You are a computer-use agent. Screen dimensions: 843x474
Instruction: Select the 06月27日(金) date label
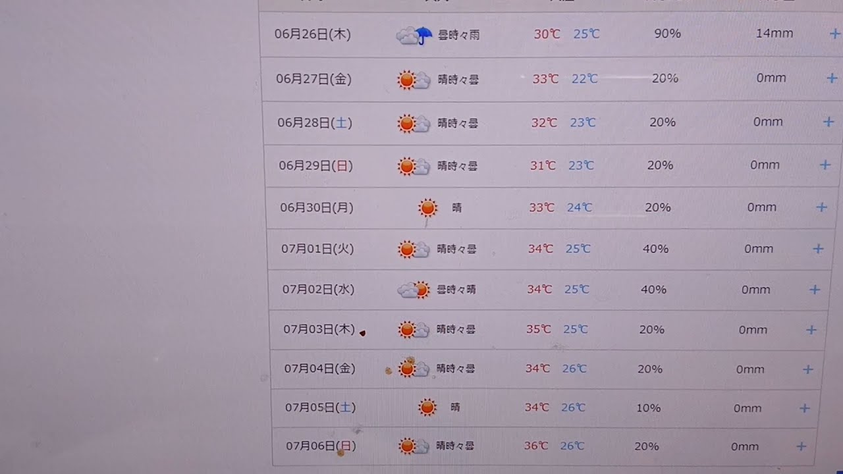pyautogui.click(x=313, y=79)
